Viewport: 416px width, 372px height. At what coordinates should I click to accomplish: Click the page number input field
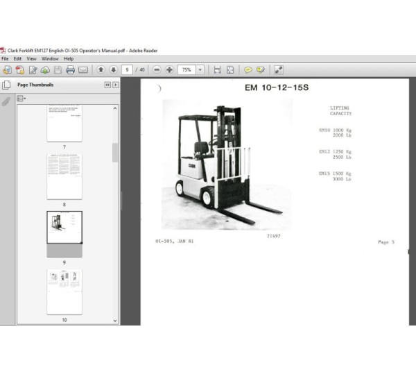click(x=127, y=70)
